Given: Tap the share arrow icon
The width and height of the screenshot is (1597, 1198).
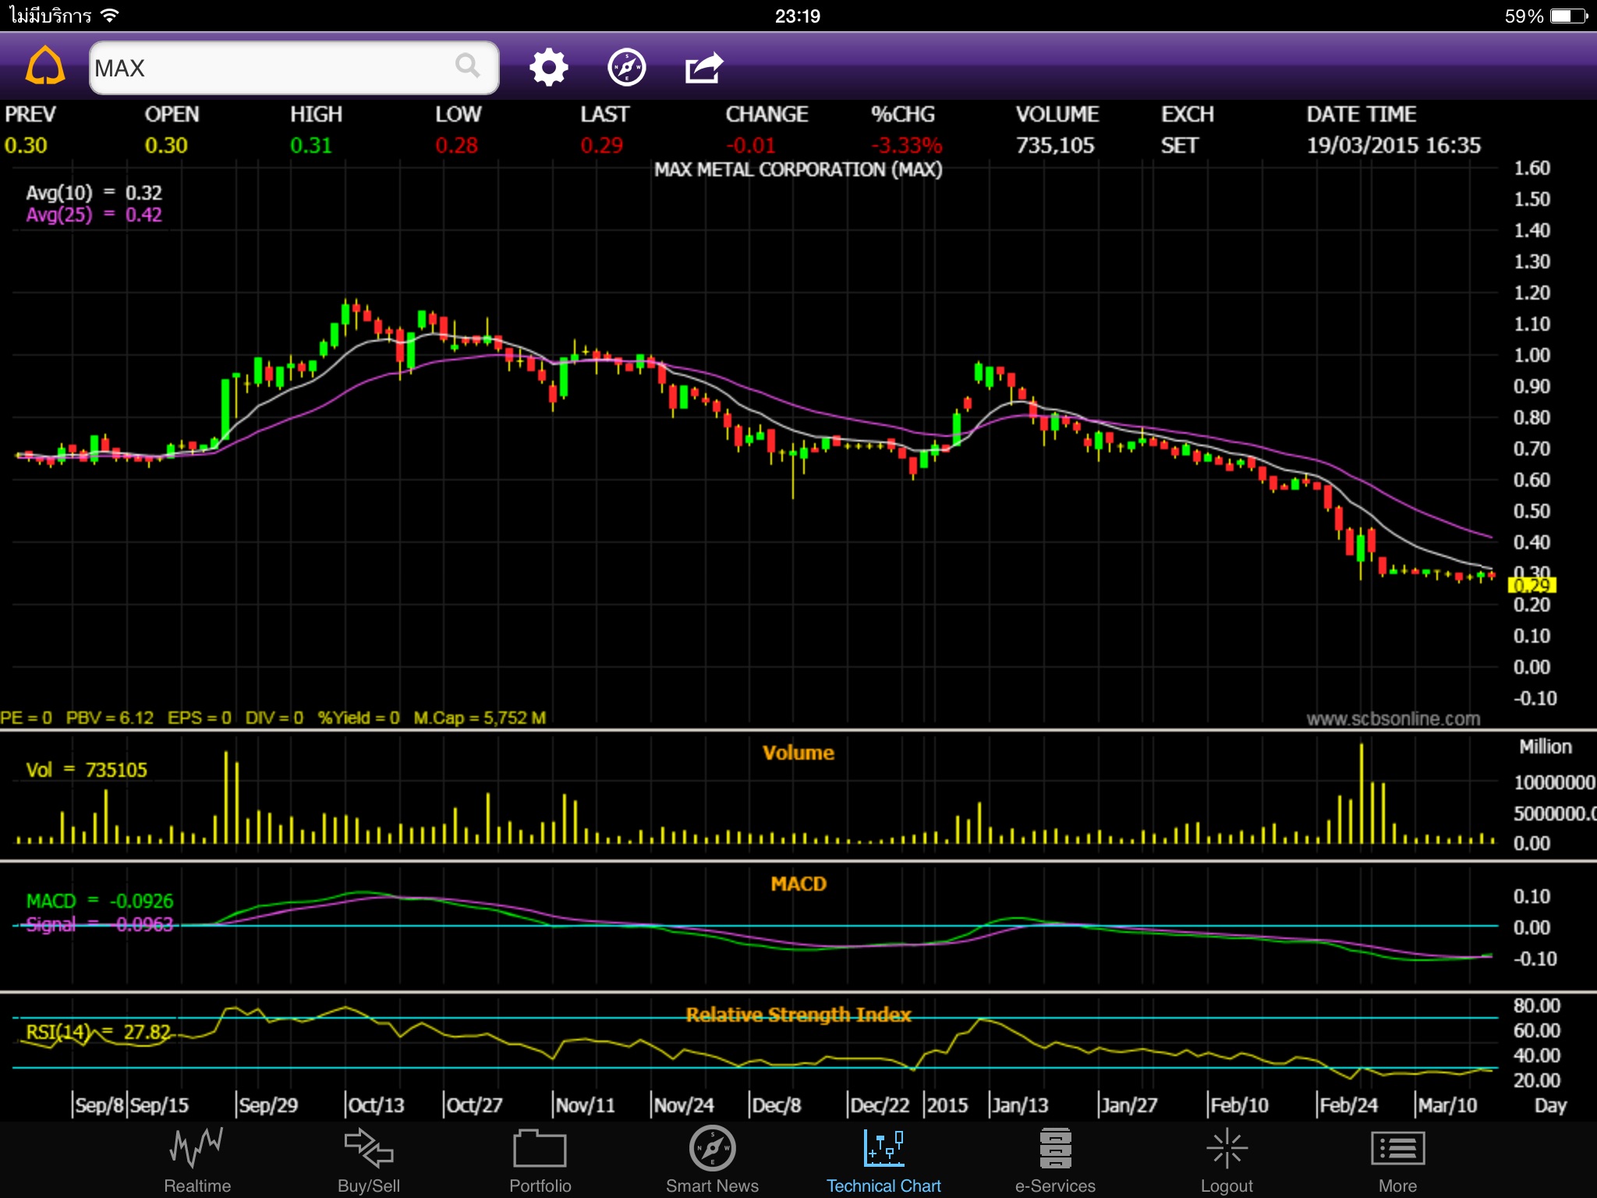Looking at the screenshot, I should [x=704, y=68].
